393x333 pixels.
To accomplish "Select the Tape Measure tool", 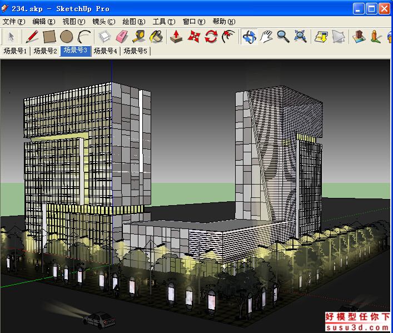I will tap(138, 37).
